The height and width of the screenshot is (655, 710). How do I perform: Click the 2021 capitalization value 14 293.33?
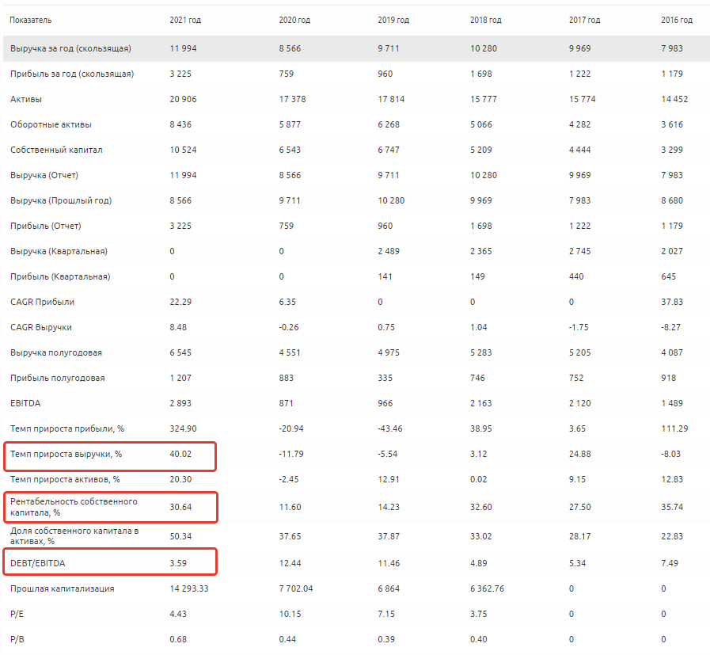tap(188, 588)
